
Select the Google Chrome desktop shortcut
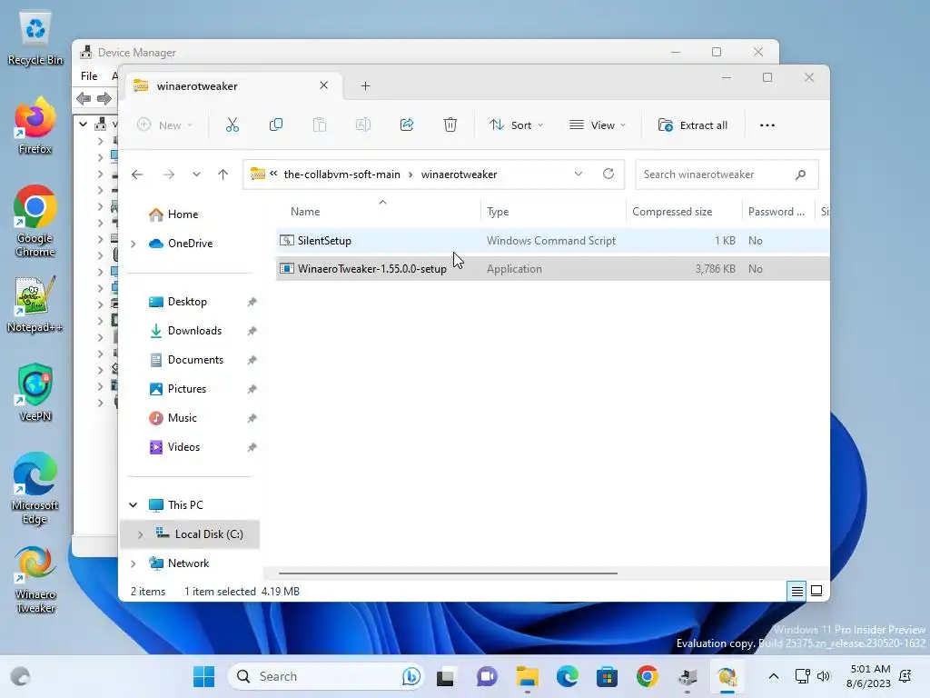point(35,222)
